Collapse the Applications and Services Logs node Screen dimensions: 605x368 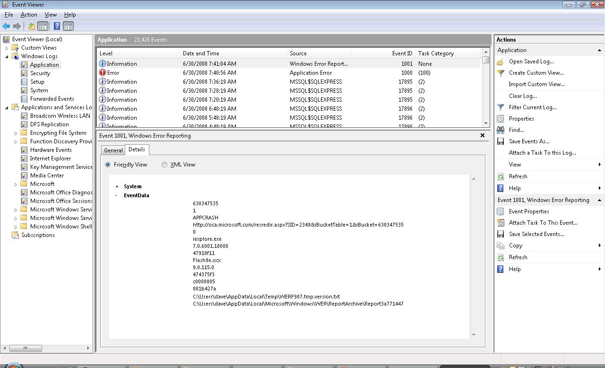[7, 107]
